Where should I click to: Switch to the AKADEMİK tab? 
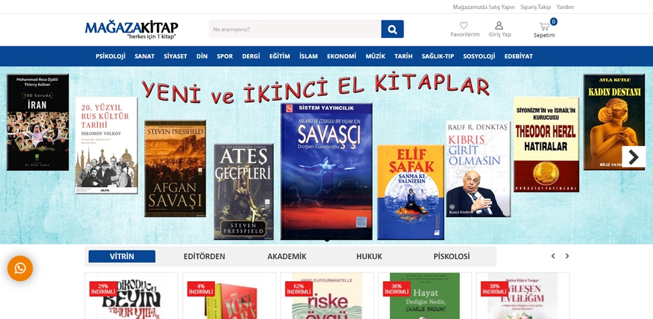(x=287, y=256)
